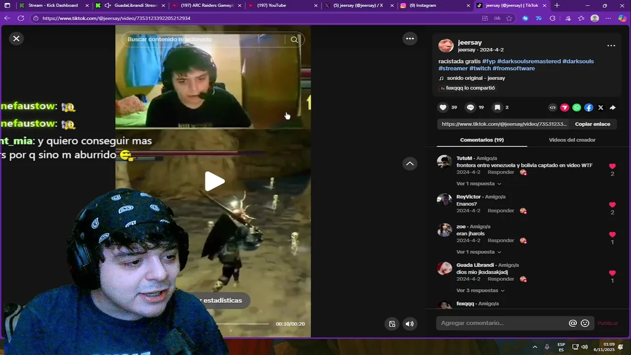The height and width of the screenshot is (355, 631).
Task: Expand 'Ver 1 respuesta' under zoe comment
Action: [x=479, y=252]
